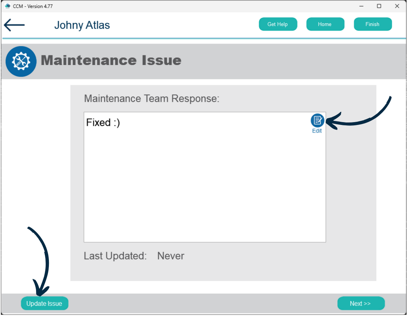Go to Home

tap(325, 24)
